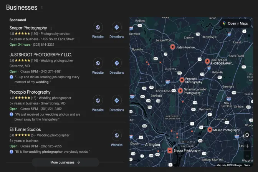The width and height of the screenshot is (258, 172).
Task: Click the Hyattsville label on the map
Action: pos(205,109)
